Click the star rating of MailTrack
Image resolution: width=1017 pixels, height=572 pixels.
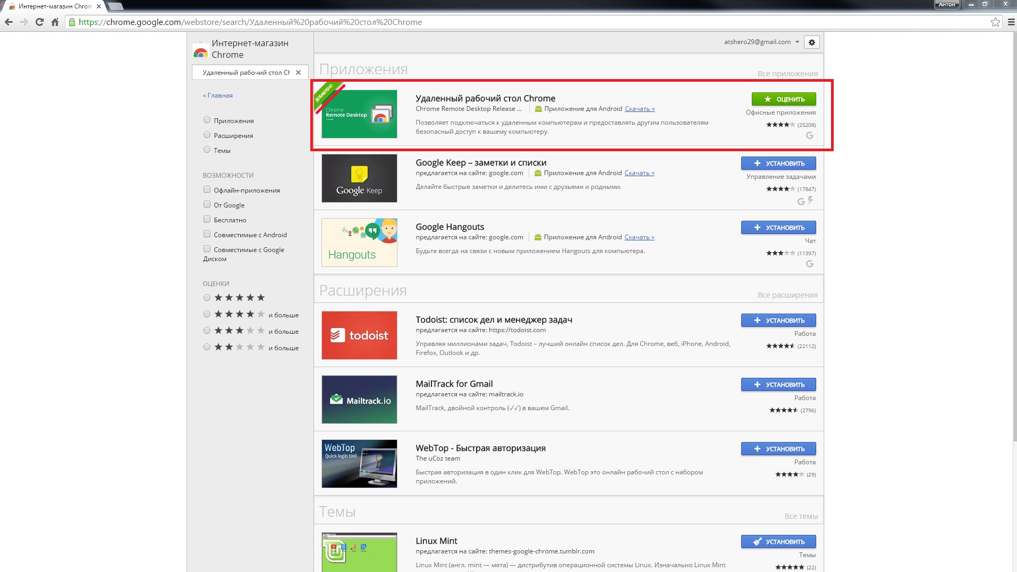click(x=784, y=410)
